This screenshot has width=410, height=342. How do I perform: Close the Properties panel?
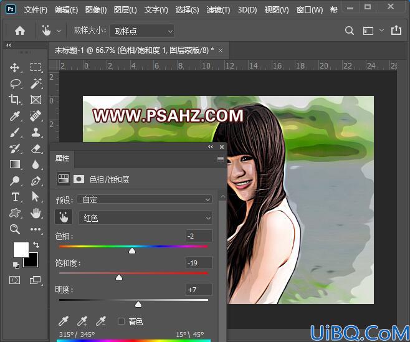[x=222, y=147]
